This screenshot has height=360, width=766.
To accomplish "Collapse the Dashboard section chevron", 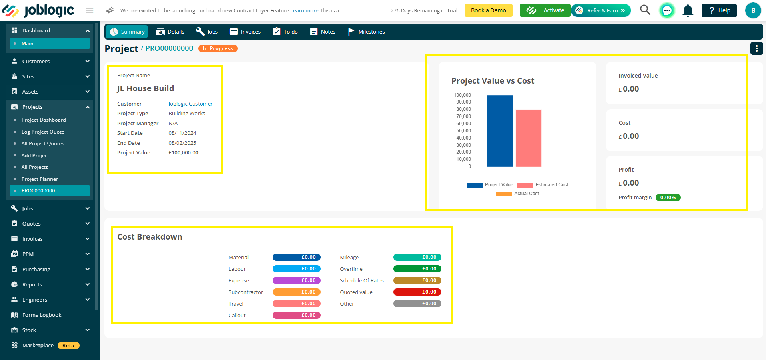I will point(88,31).
